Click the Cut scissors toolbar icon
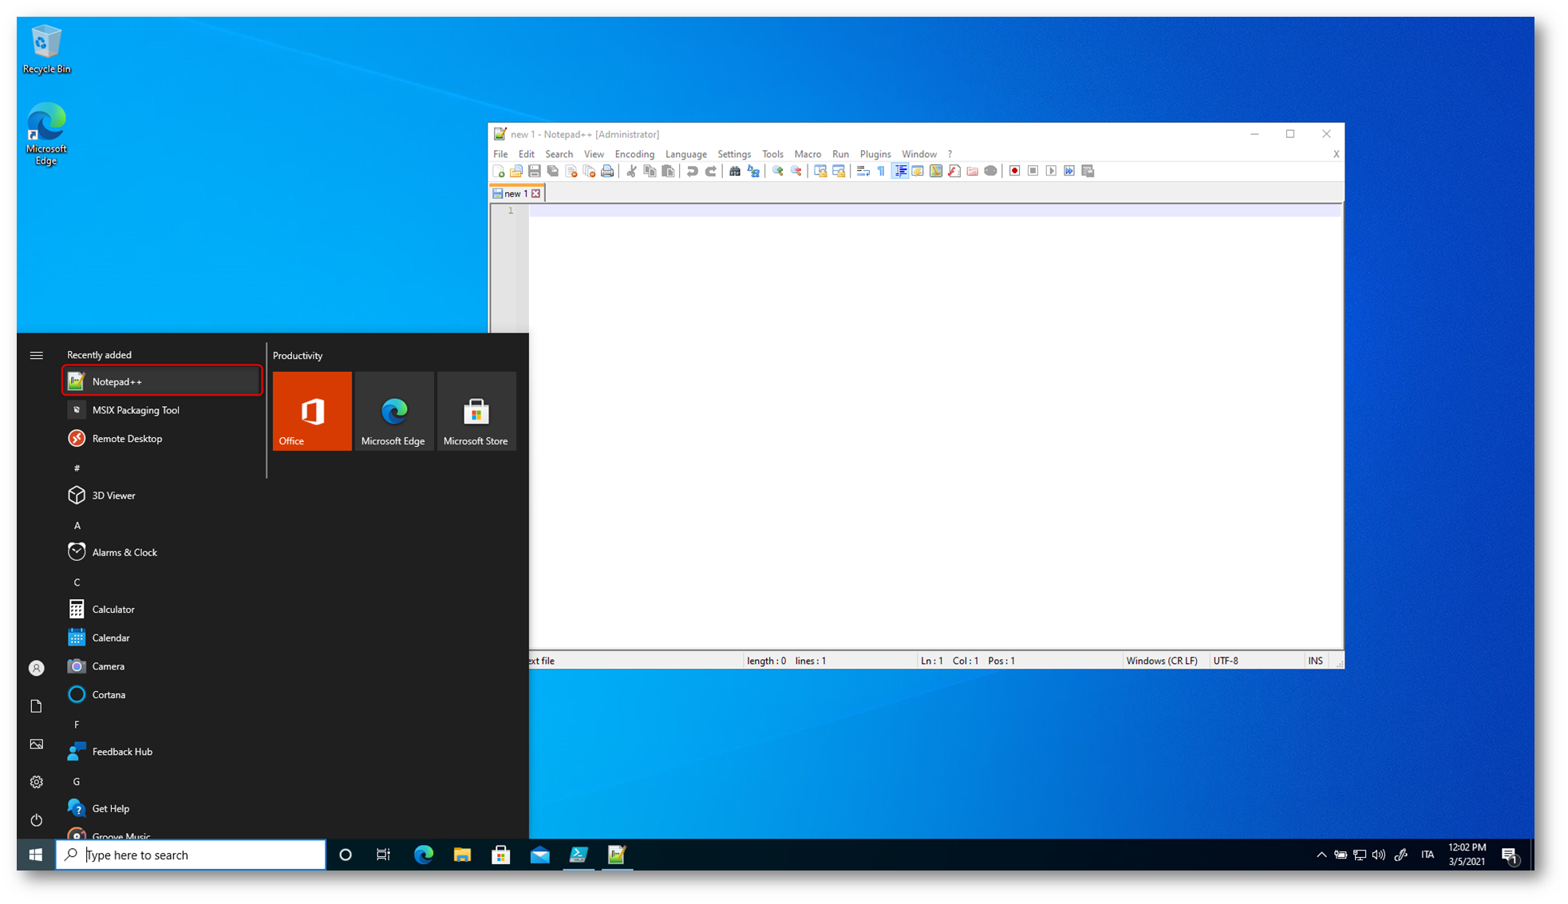Viewport: 1568px width, 904px height. (x=631, y=172)
